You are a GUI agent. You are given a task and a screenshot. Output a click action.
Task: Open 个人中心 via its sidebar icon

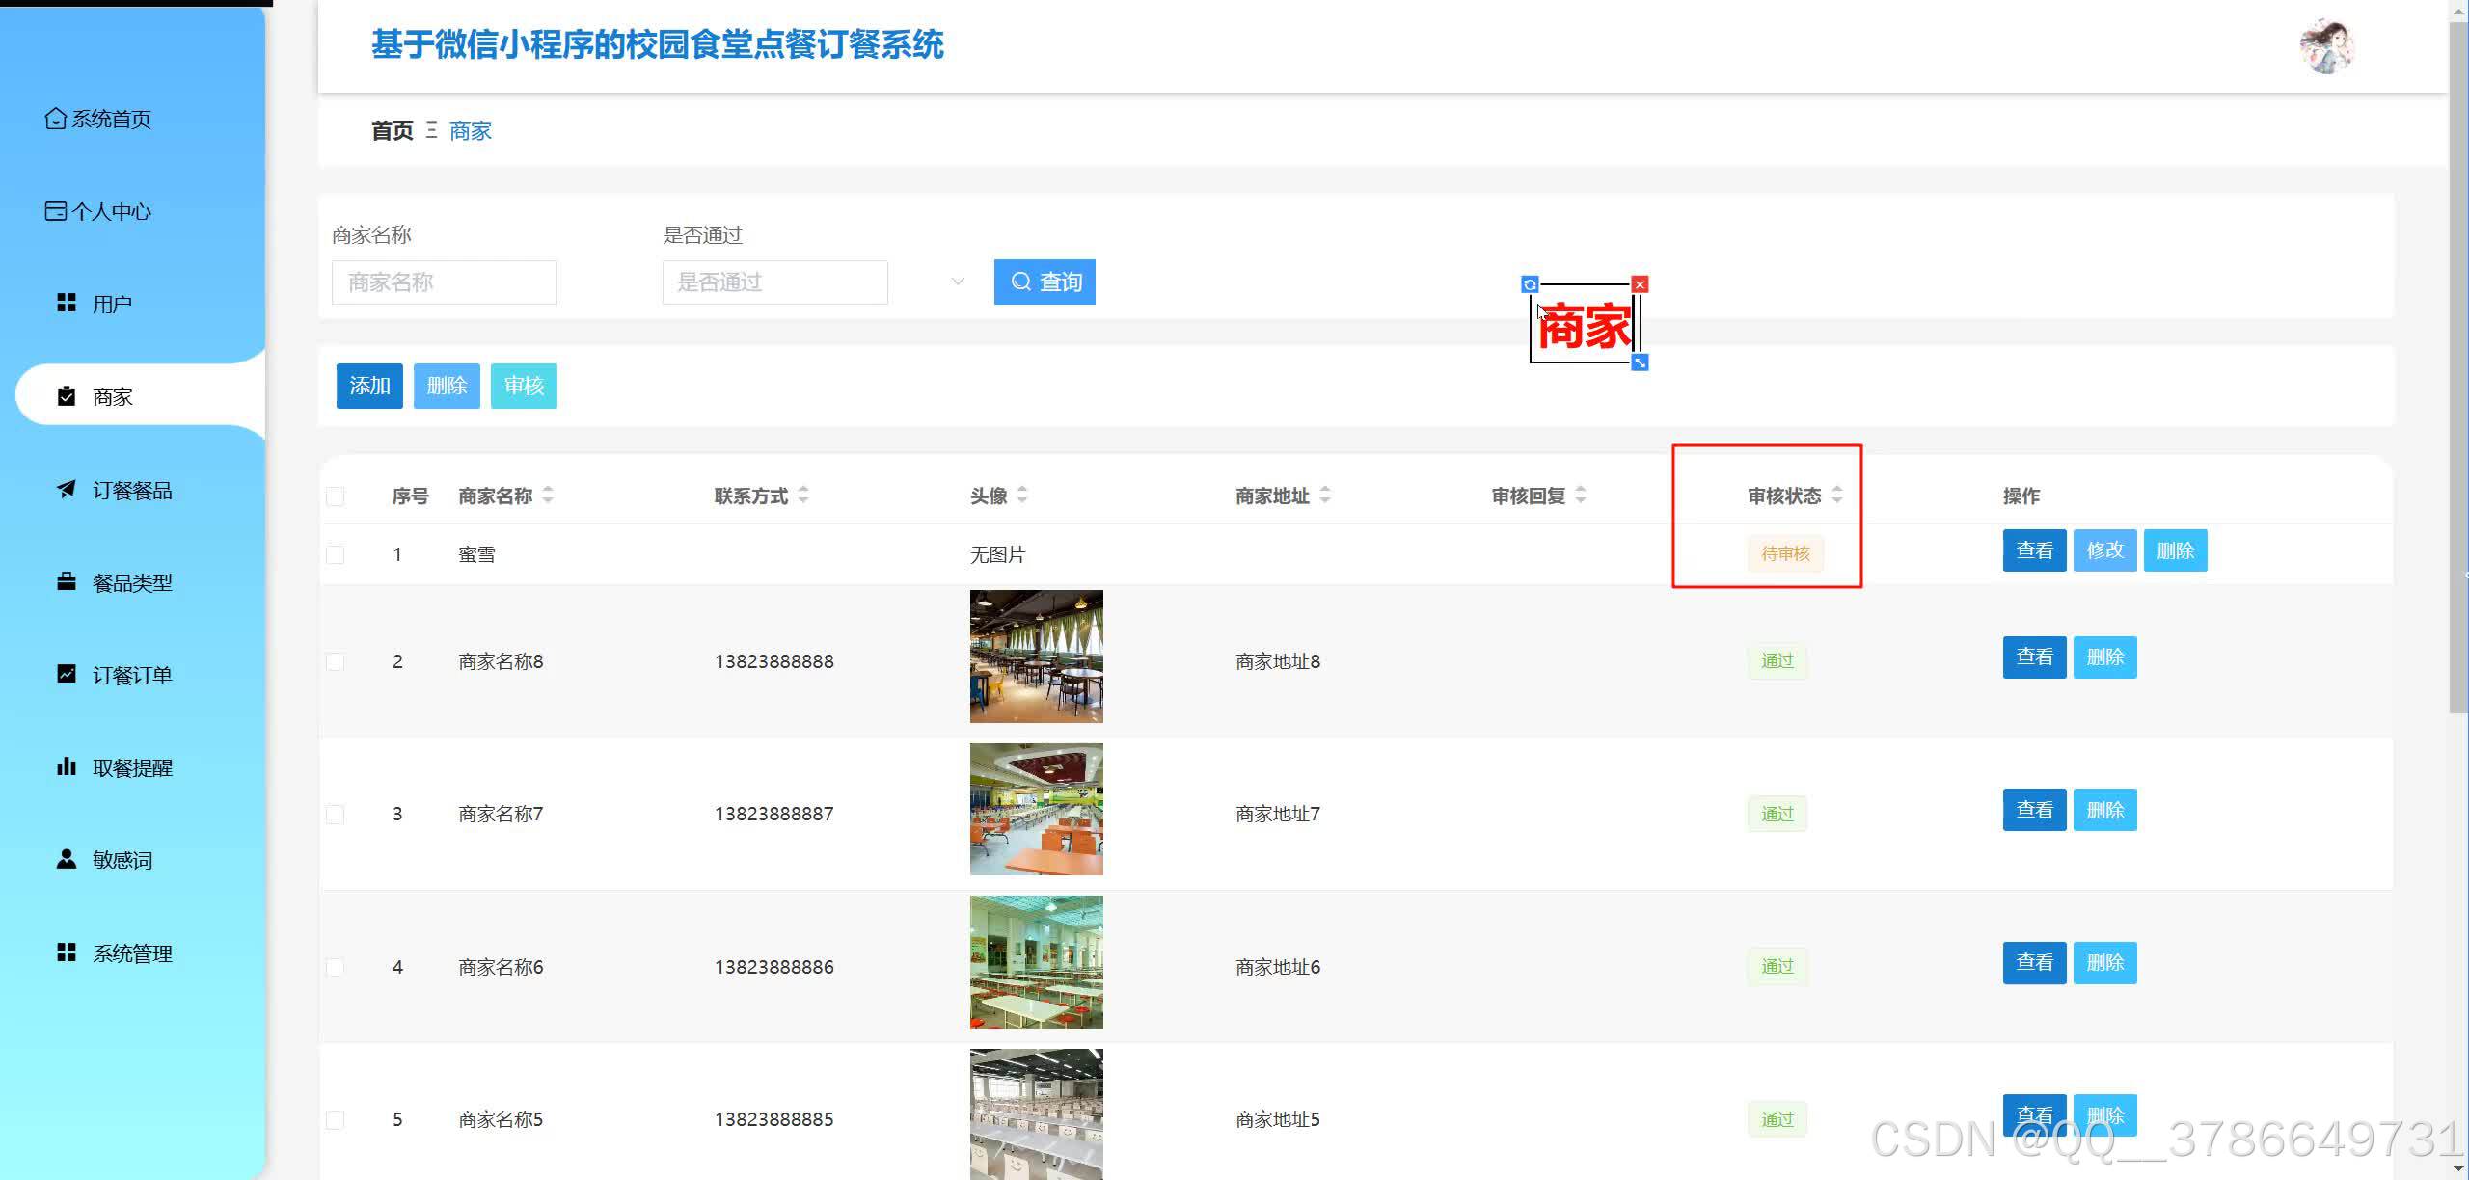tap(55, 211)
